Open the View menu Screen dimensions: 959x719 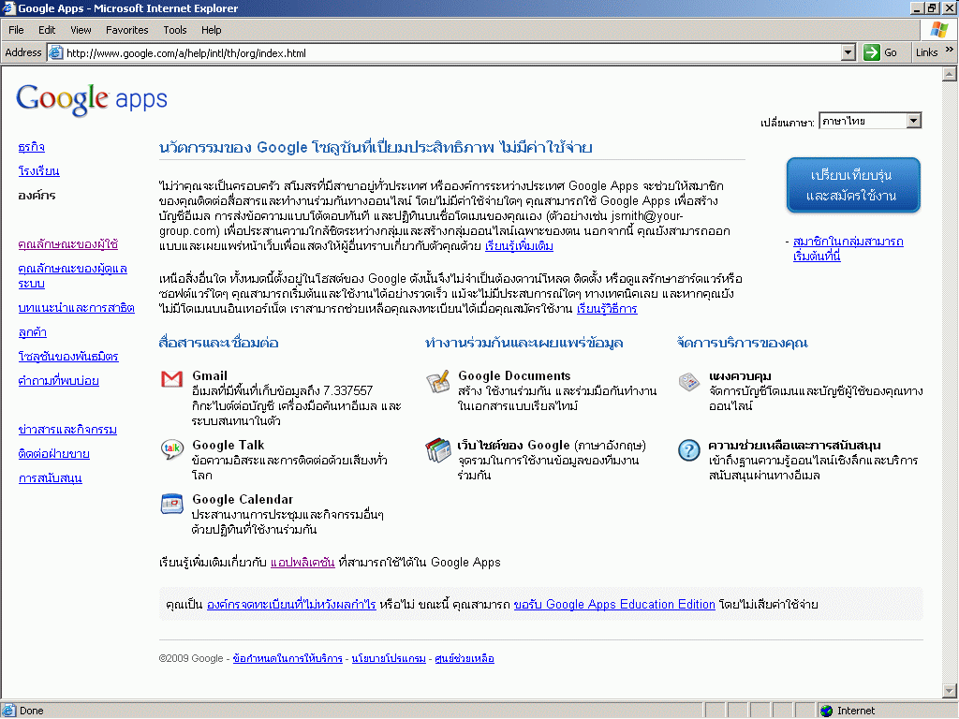click(81, 30)
